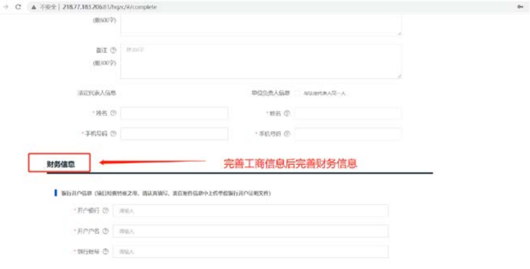Click help icon beside 单位负责人 姓名
The image size is (530, 269).
pyautogui.click(x=287, y=113)
